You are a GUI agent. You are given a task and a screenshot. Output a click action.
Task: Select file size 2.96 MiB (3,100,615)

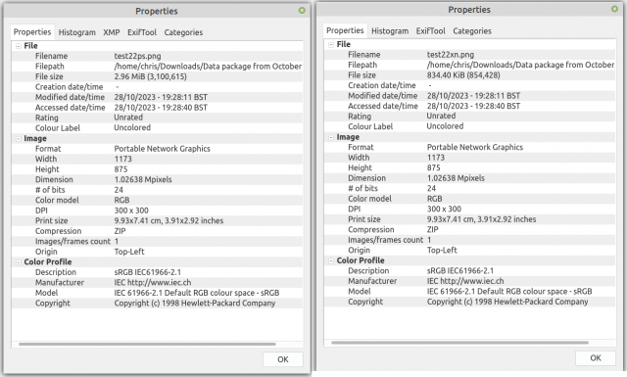(x=150, y=76)
